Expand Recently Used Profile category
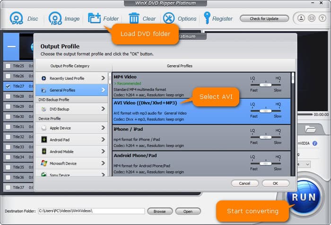The height and width of the screenshot is (225, 331). pos(103,78)
